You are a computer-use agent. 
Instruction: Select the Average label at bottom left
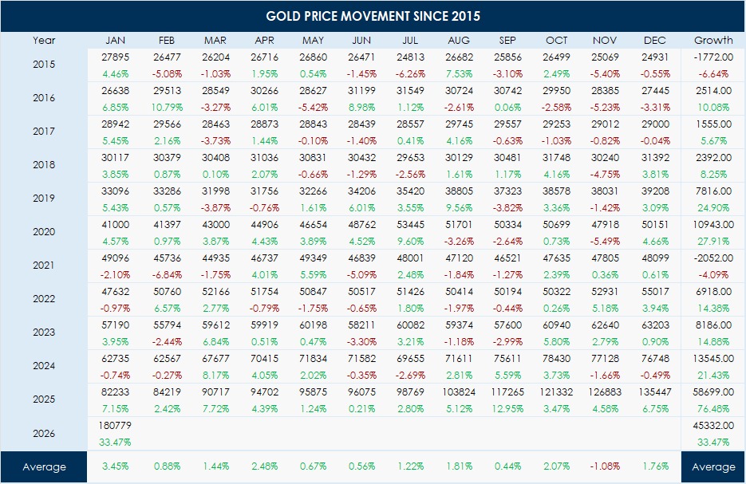(x=44, y=467)
